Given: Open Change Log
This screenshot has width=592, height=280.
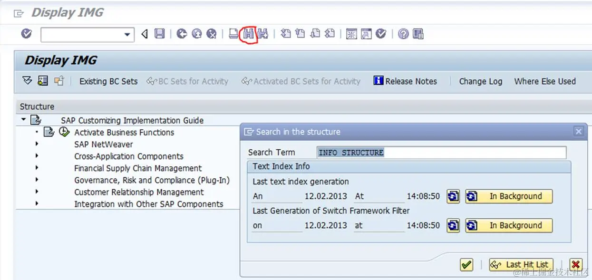Looking at the screenshot, I should pos(481,81).
